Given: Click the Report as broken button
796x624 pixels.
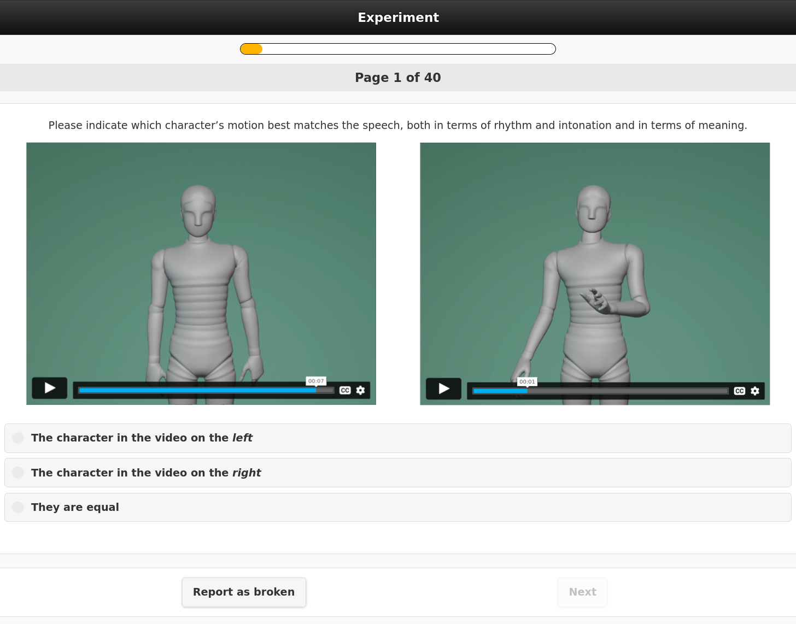Looking at the screenshot, I should [244, 592].
